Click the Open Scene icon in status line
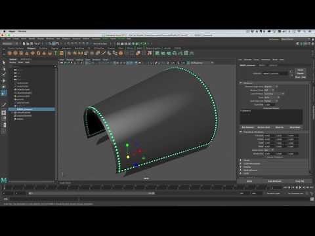 coord(28,43)
